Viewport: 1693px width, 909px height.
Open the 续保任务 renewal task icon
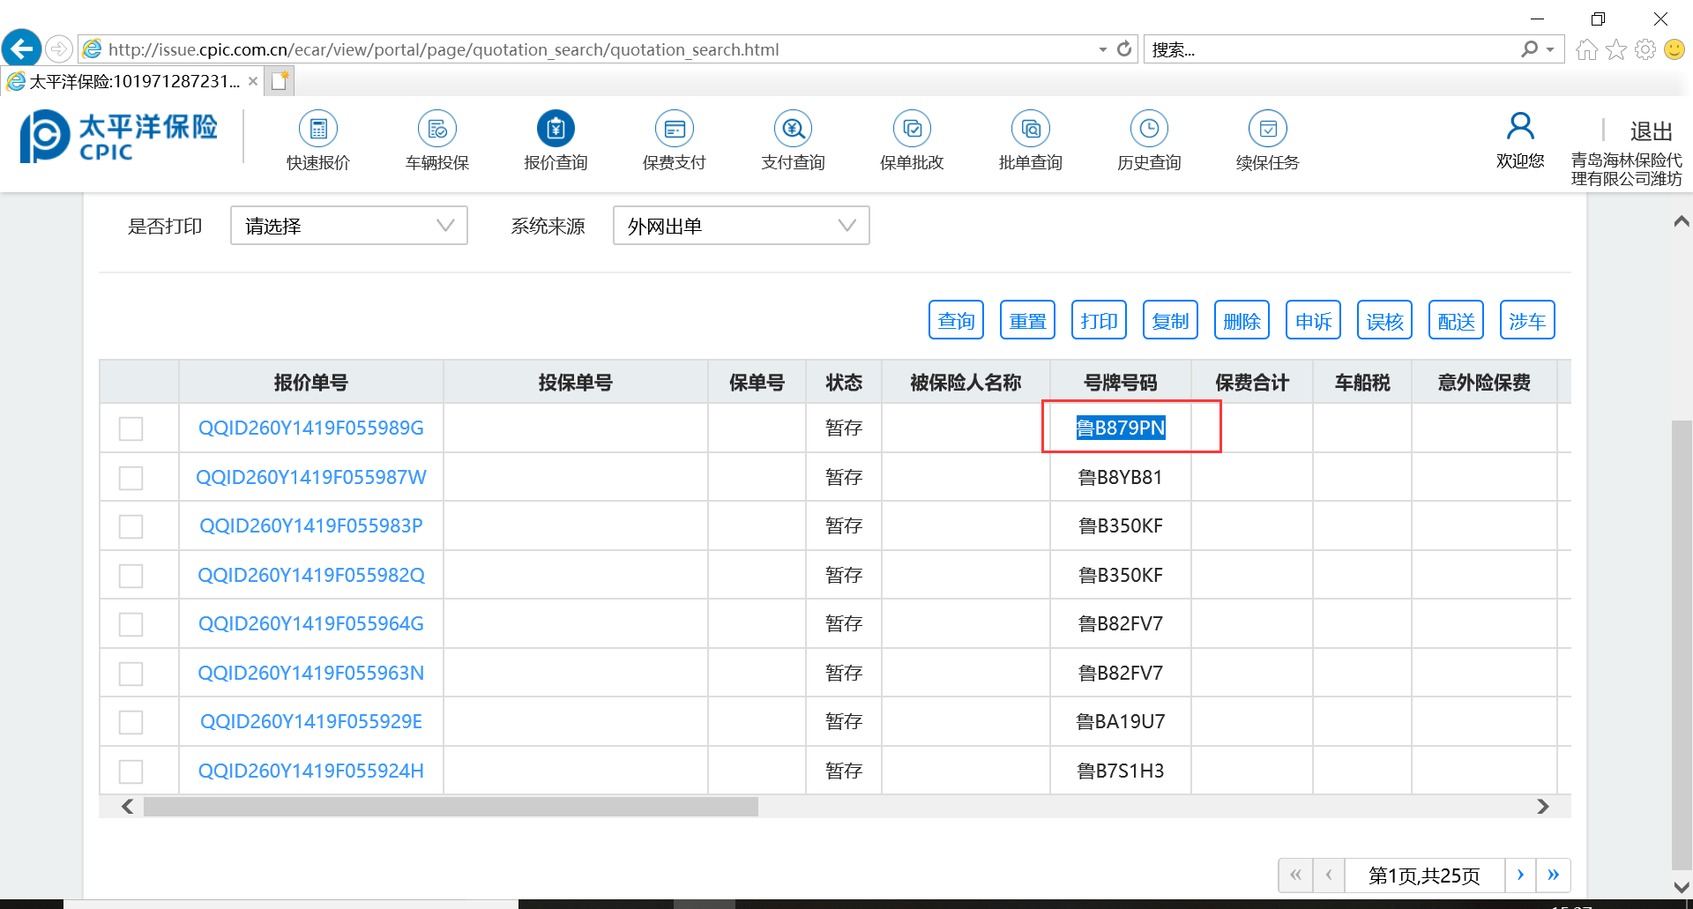pyautogui.click(x=1267, y=130)
